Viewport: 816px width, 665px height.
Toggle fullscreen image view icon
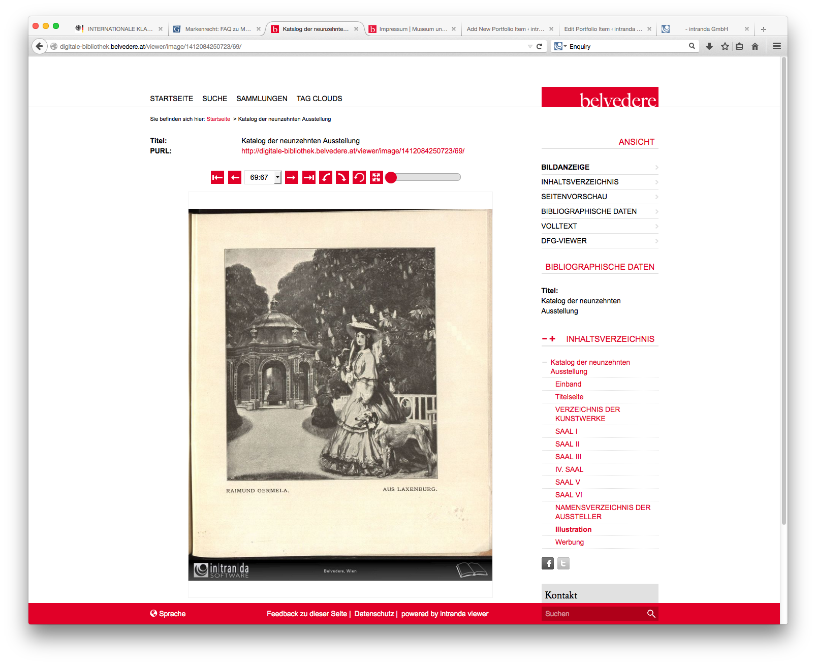(376, 177)
